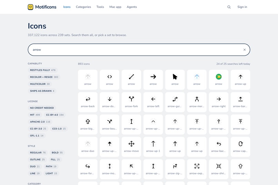The height and width of the screenshot is (185, 278).
Task: Enable the Ships As Drawn filter
Action: (42, 91)
